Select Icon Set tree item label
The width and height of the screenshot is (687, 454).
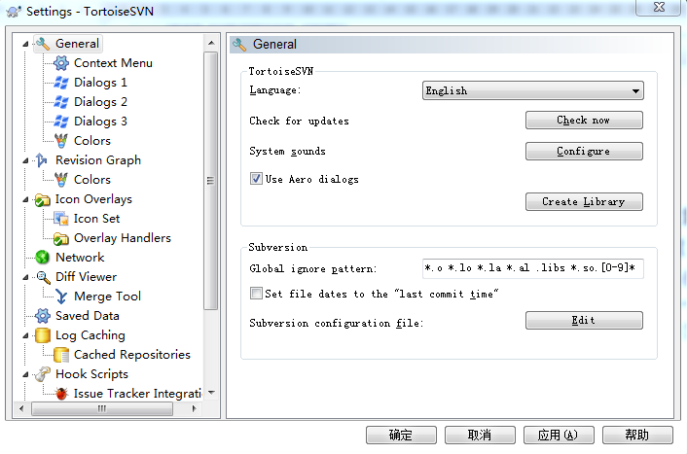click(96, 219)
